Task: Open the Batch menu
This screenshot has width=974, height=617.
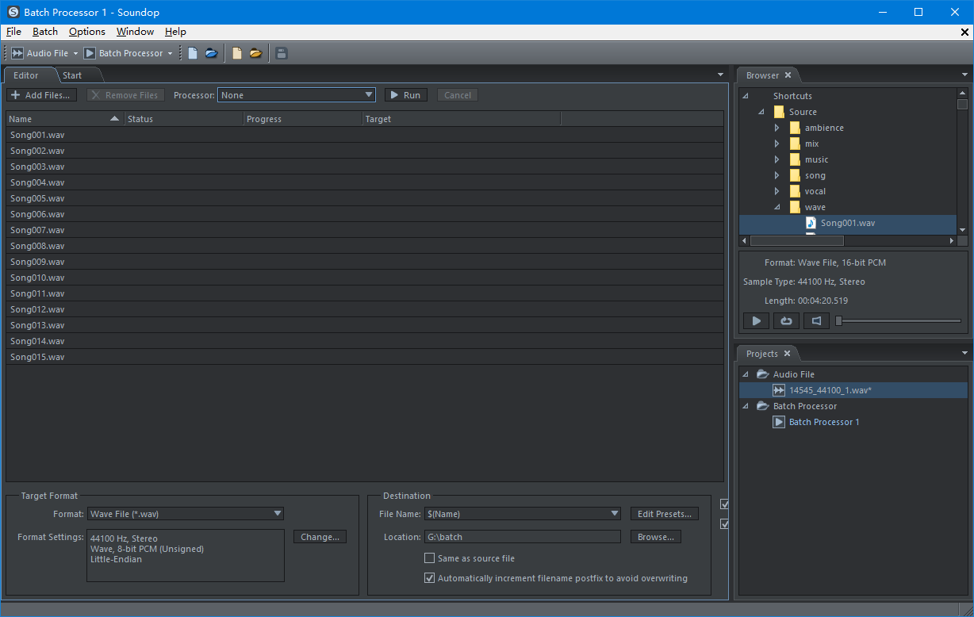Action: click(45, 32)
